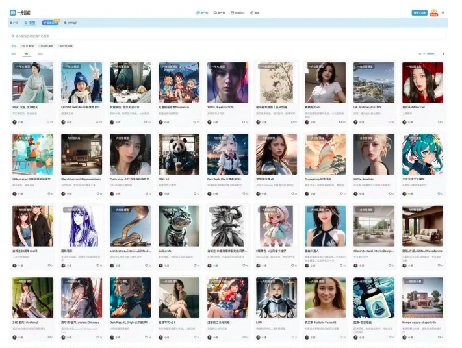Image resolution: width=462 pixels, height=348 pixels.
Task: Open the first navigation item in the top center menu
Action: click(x=201, y=12)
